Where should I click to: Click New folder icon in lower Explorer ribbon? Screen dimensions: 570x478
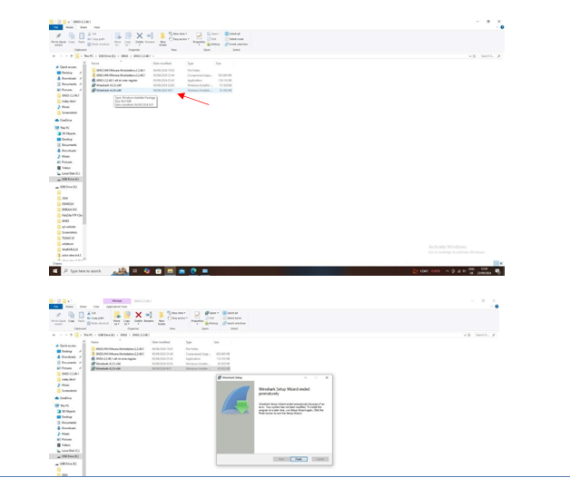162,315
